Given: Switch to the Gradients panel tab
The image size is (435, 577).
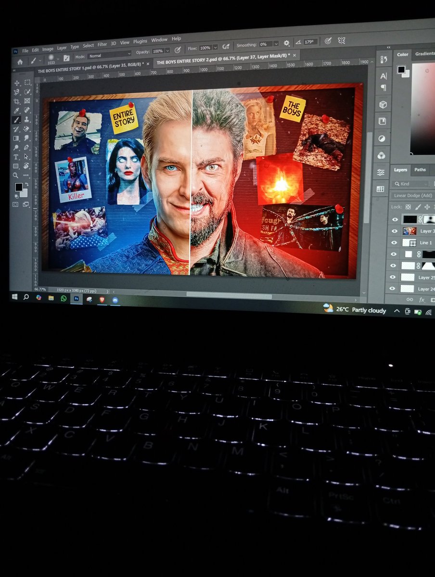Looking at the screenshot, I should (424, 54).
